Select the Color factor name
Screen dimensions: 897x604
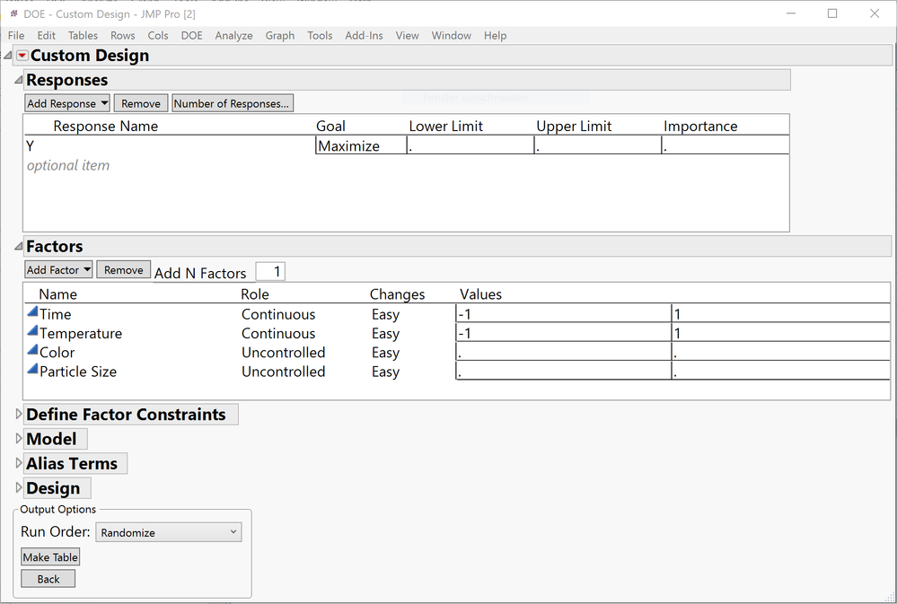pos(57,353)
